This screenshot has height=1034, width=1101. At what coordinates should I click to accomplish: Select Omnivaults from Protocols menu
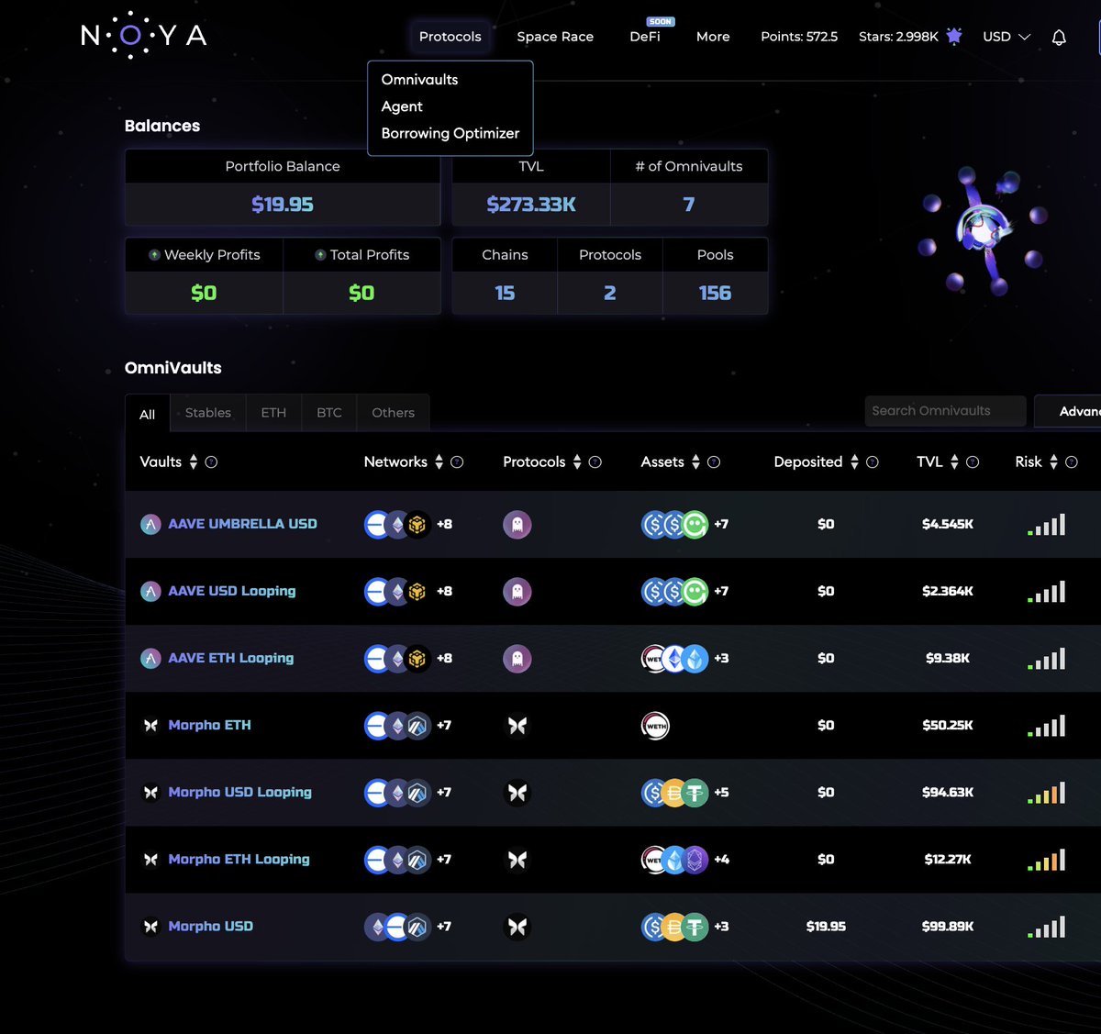pyautogui.click(x=419, y=80)
